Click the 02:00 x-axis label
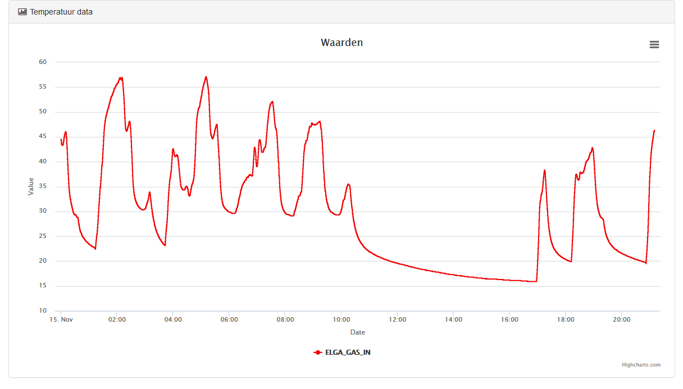 [116, 320]
